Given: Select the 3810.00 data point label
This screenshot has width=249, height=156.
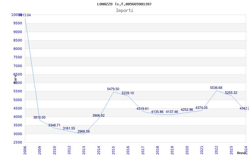Looking at the screenshot, I should point(39,117).
